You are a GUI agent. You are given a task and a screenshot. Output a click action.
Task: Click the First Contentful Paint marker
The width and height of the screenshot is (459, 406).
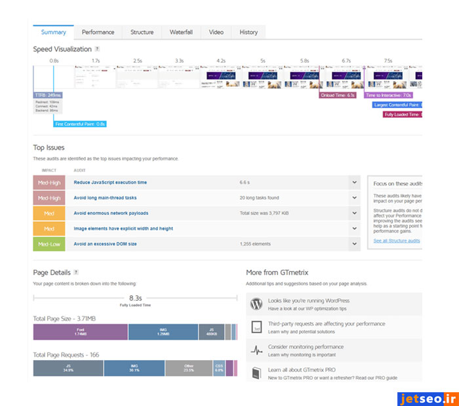point(80,124)
